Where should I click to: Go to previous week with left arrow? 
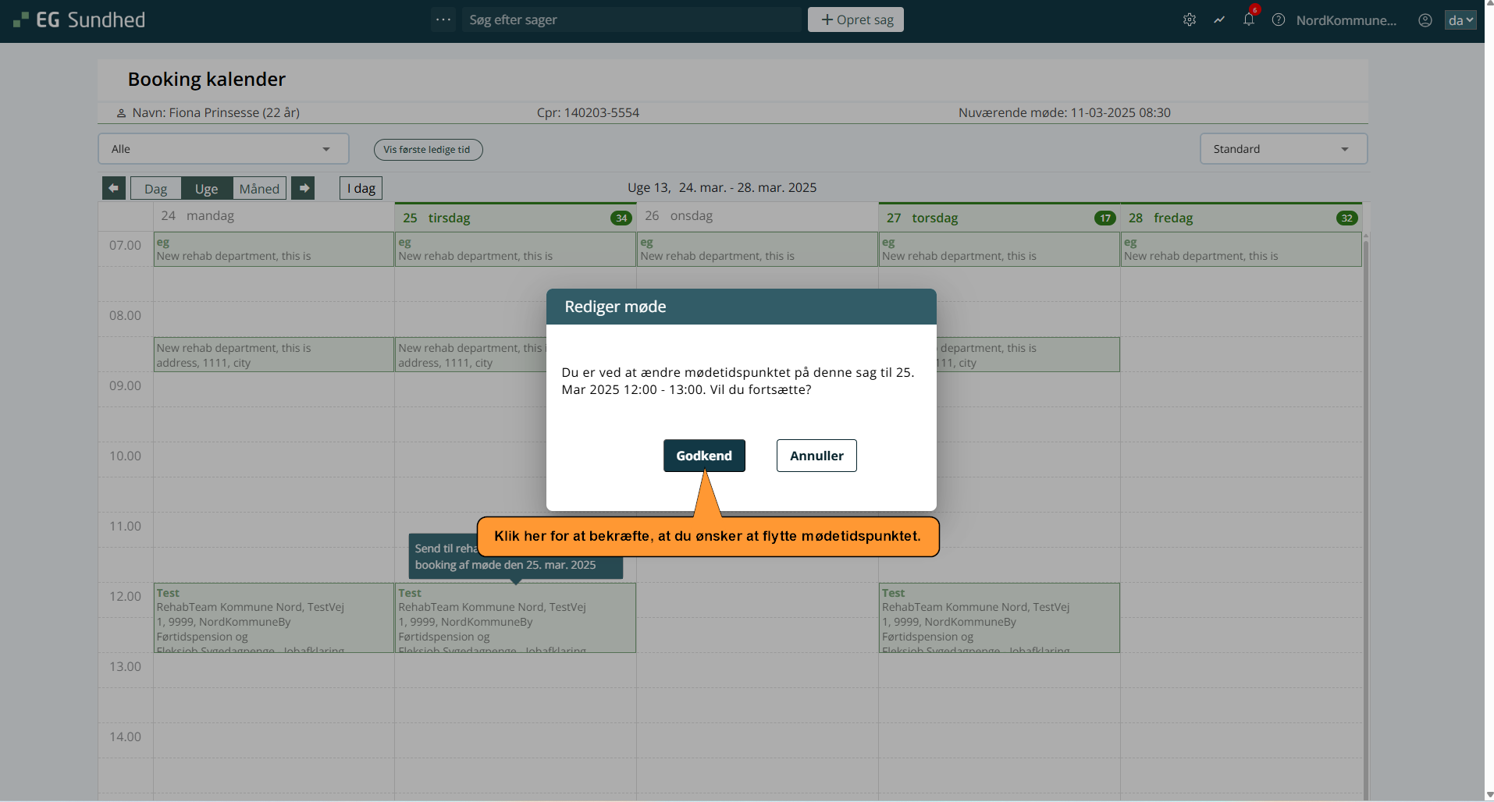pos(114,188)
